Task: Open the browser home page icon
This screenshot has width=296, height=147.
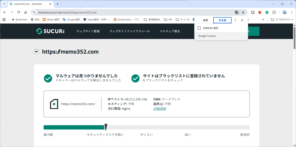Action: [x=26, y=12]
